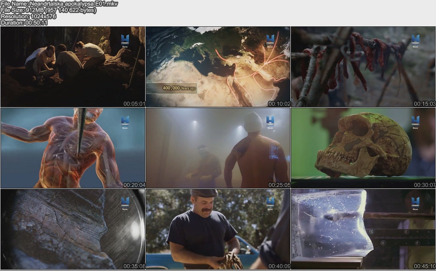The height and width of the screenshot is (271, 436).
Task: Click the "400,000 Years ago" caption
Action: point(179,88)
